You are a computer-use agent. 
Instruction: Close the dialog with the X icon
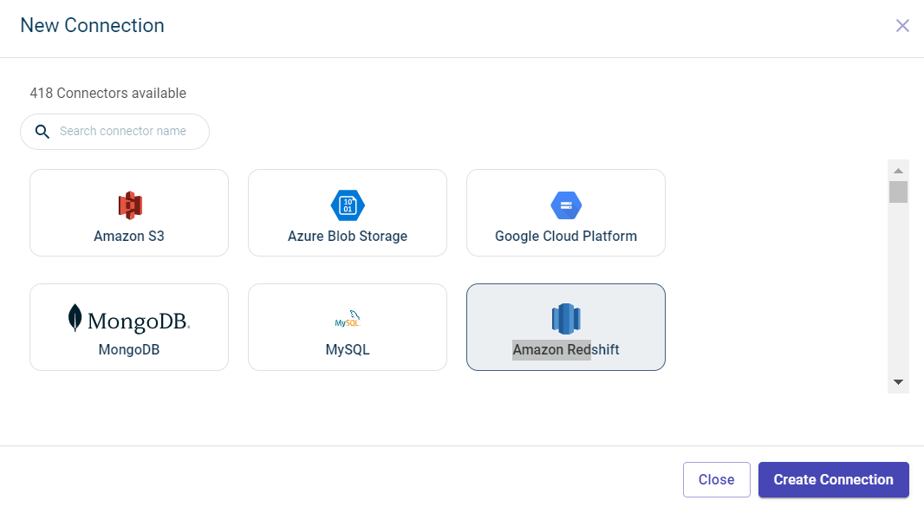coord(902,25)
